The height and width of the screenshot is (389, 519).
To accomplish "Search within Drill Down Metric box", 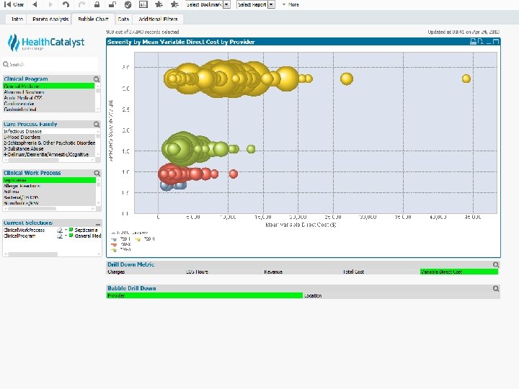I will 495,264.
